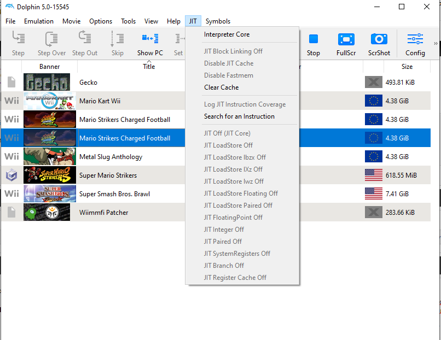Click the Wii platform icon for Mario Kart Wii

click(x=11, y=101)
